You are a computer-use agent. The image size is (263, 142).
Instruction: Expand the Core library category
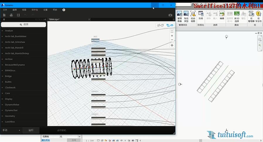[7, 93]
